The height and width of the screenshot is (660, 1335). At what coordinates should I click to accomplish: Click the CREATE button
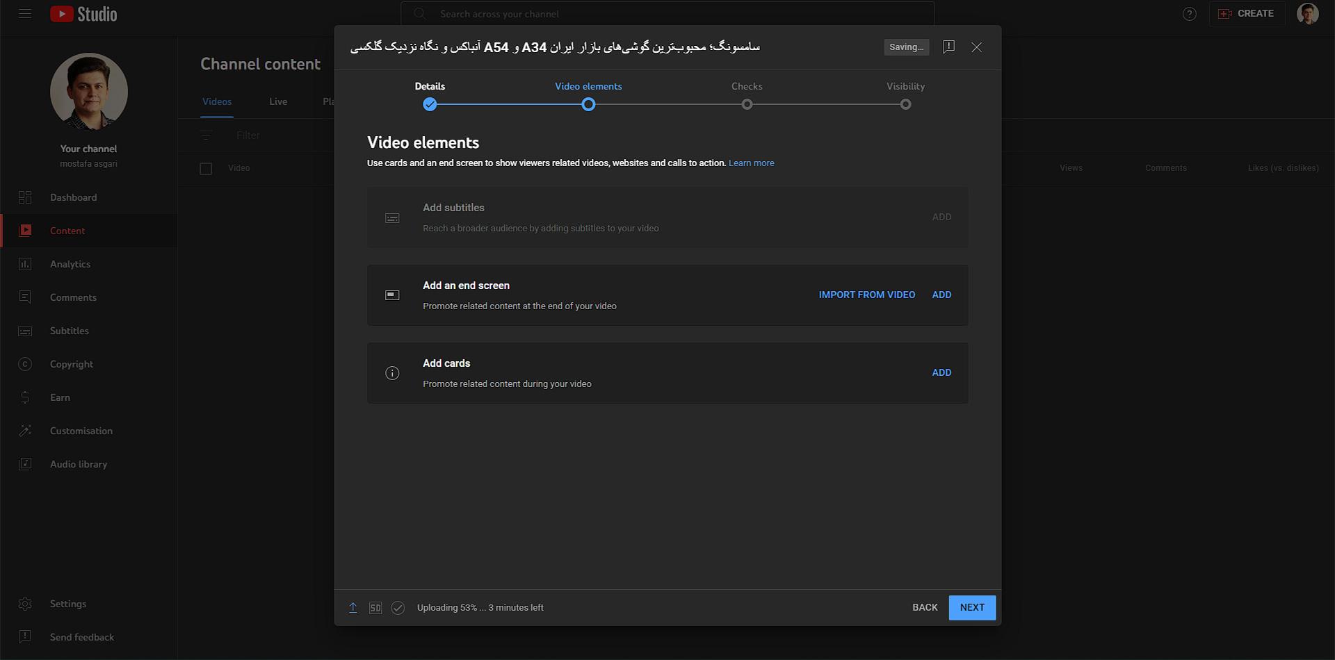click(x=1247, y=14)
